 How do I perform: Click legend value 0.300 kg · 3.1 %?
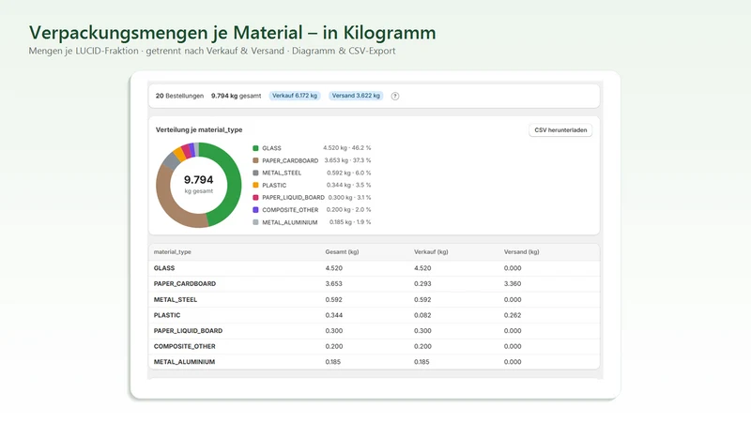349,197
